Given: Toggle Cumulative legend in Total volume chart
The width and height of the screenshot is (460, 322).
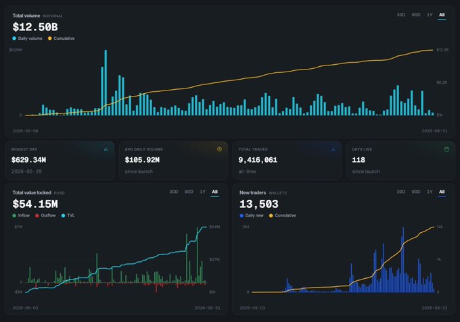Looking at the screenshot, I should point(62,38).
